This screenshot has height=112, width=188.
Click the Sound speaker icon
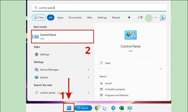pyautogui.click(x=101, y=83)
